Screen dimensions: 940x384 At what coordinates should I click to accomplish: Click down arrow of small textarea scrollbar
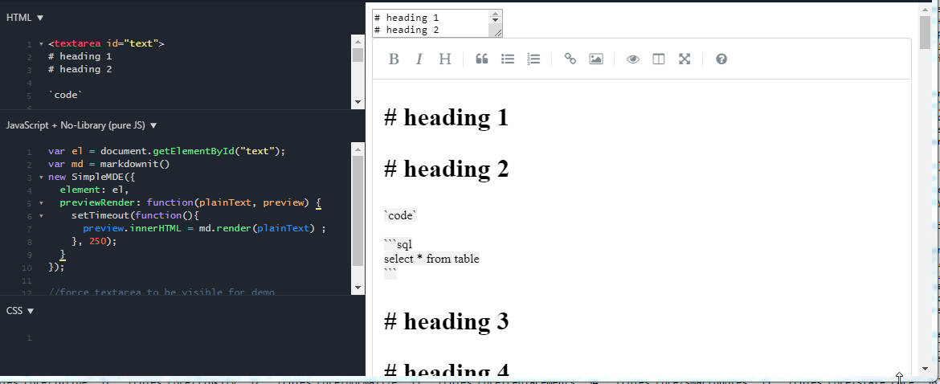(x=495, y=20)
